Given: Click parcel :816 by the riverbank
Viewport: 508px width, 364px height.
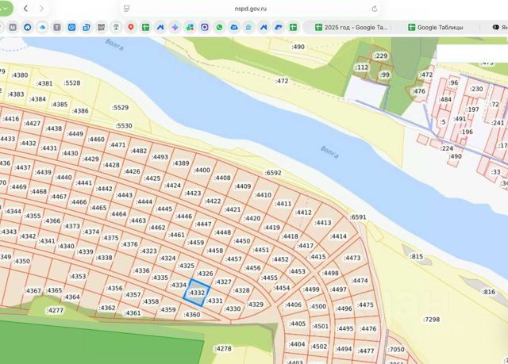Looking at the screenshot, I should click(489, 292).
